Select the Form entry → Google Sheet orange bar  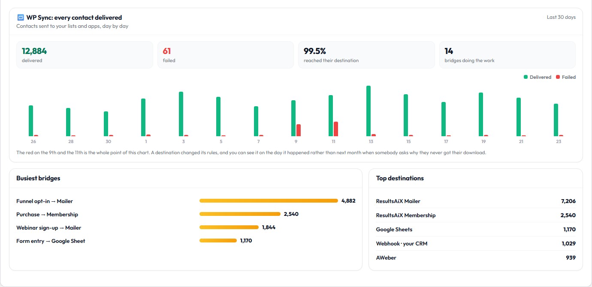click(x=218, y=241)
